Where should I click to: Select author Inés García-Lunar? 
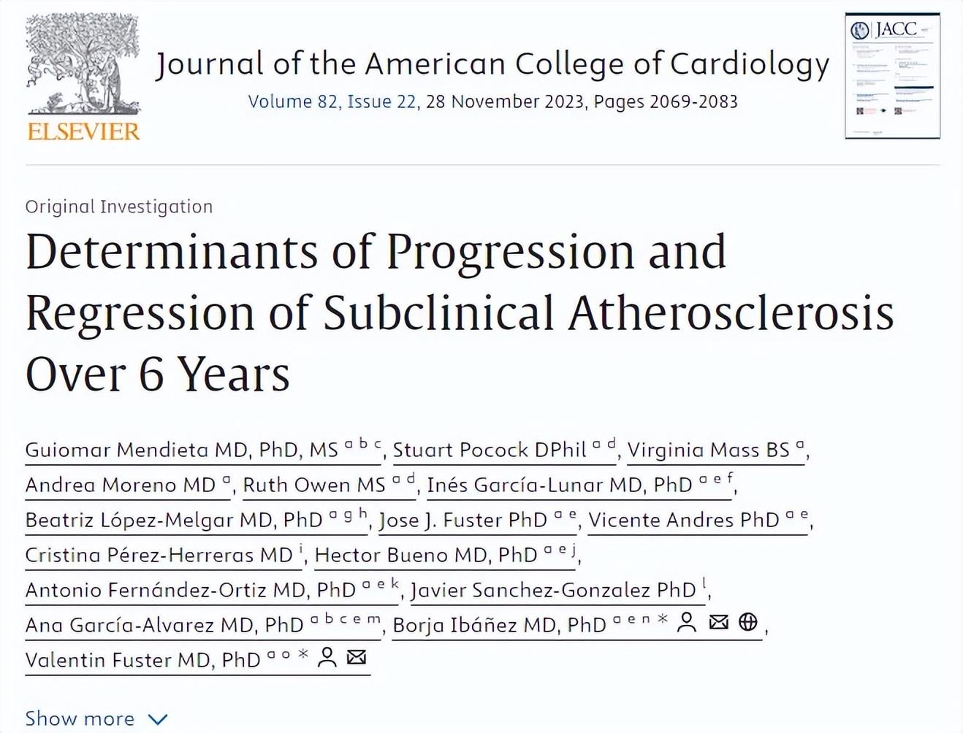pyautogui.click(x=559, y=485)
